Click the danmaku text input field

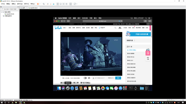pyautogui.click(x=100, y=78)
